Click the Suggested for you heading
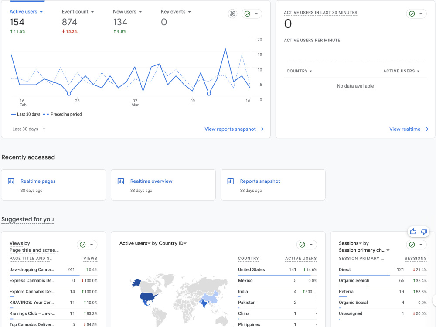 27,219
